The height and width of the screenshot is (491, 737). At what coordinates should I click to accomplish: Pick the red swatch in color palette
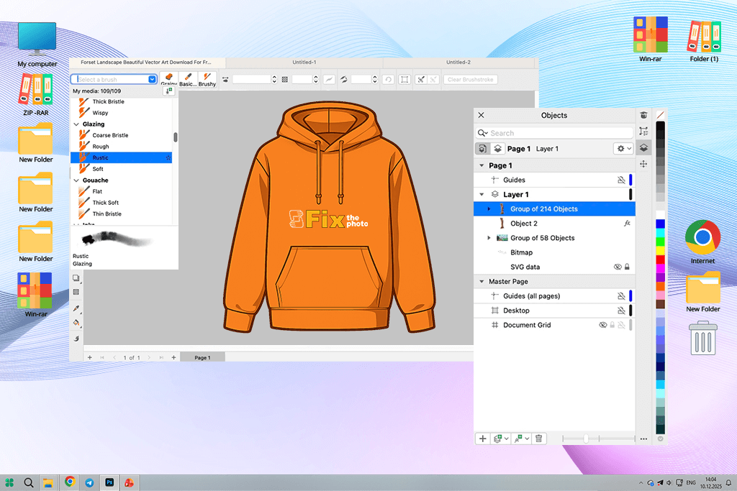661,260
